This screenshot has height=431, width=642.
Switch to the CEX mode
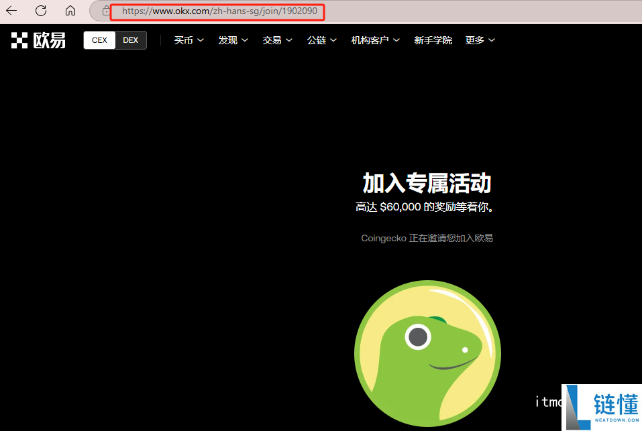(x=99, y=40)
